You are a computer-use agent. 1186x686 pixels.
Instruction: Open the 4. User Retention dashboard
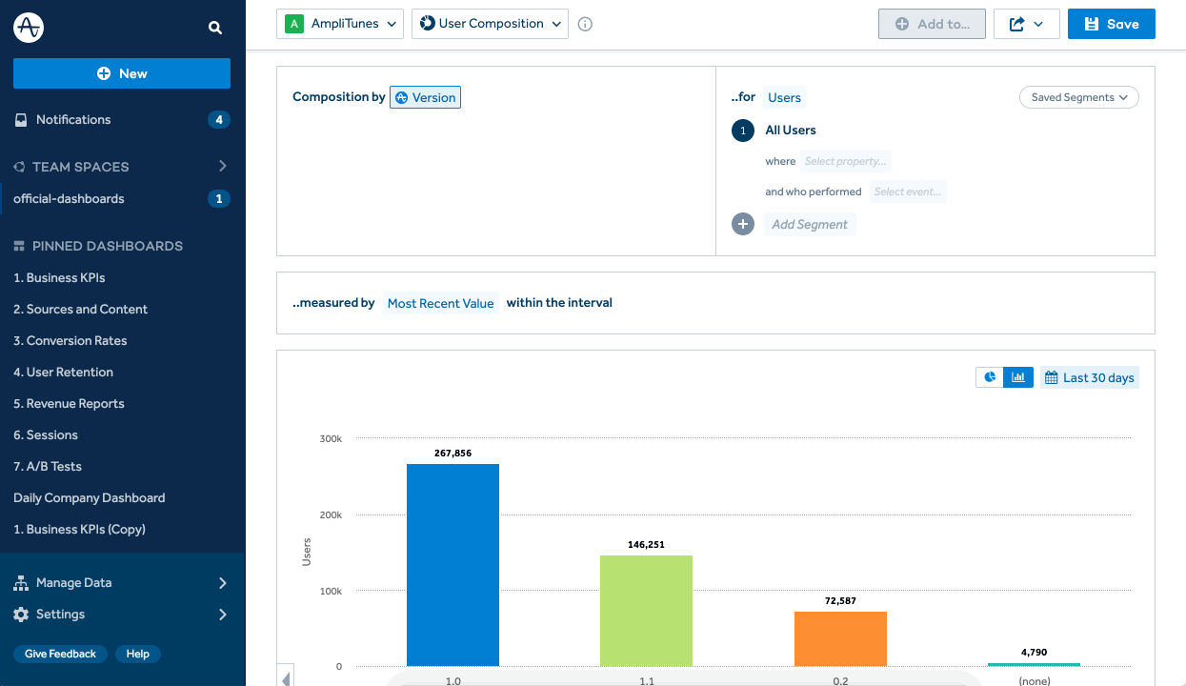point(63,373)
